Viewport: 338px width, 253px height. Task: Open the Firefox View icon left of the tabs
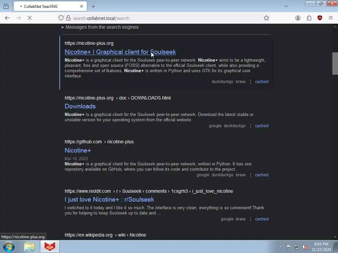coord(6,7)
